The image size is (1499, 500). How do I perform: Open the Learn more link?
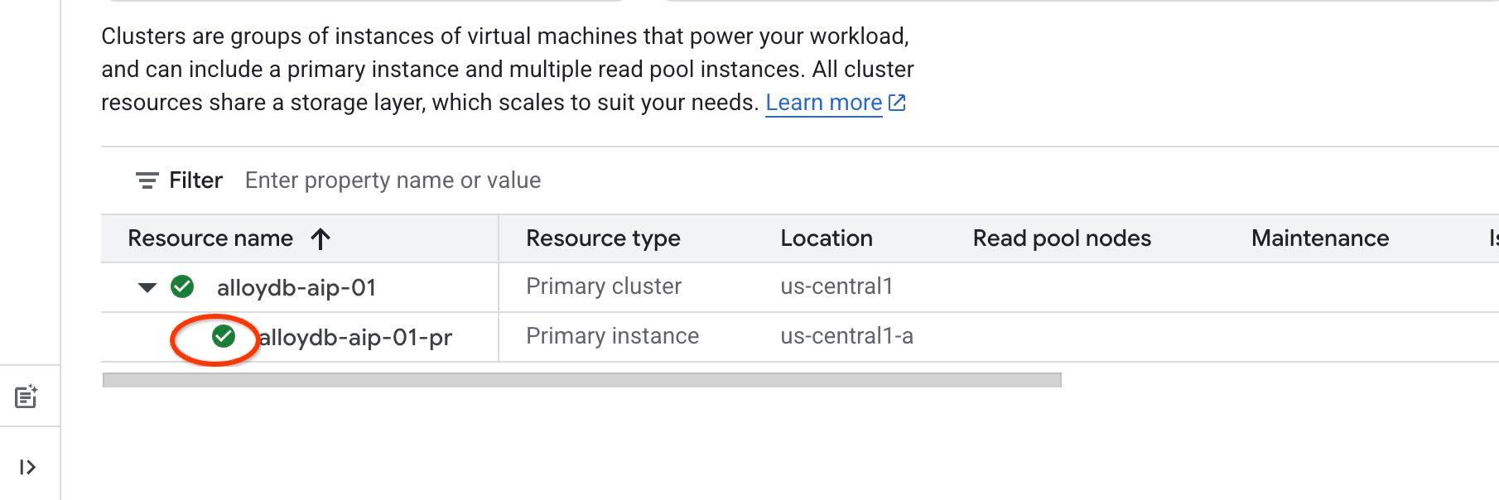pyautogui.click(x=823, y=103)
